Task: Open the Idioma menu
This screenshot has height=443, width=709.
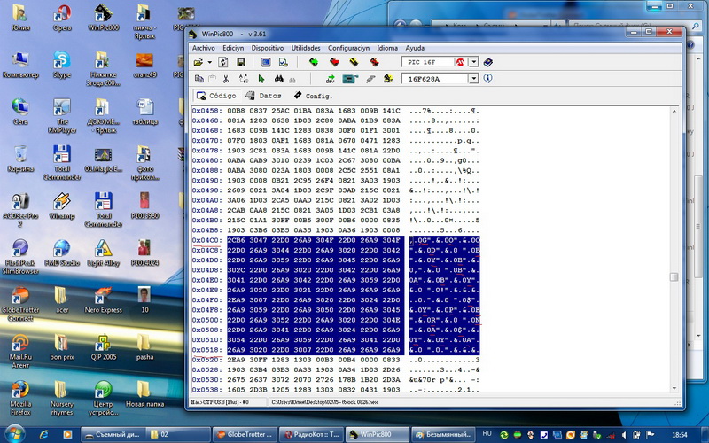Action: pyautogui.click(x=387, y=48)
